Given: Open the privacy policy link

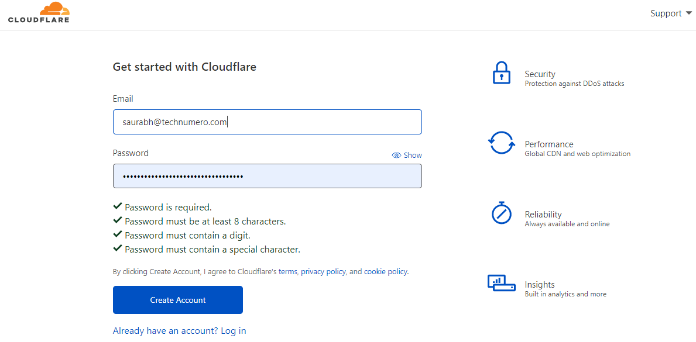Looking at the screenshot, I should point(323,271).
